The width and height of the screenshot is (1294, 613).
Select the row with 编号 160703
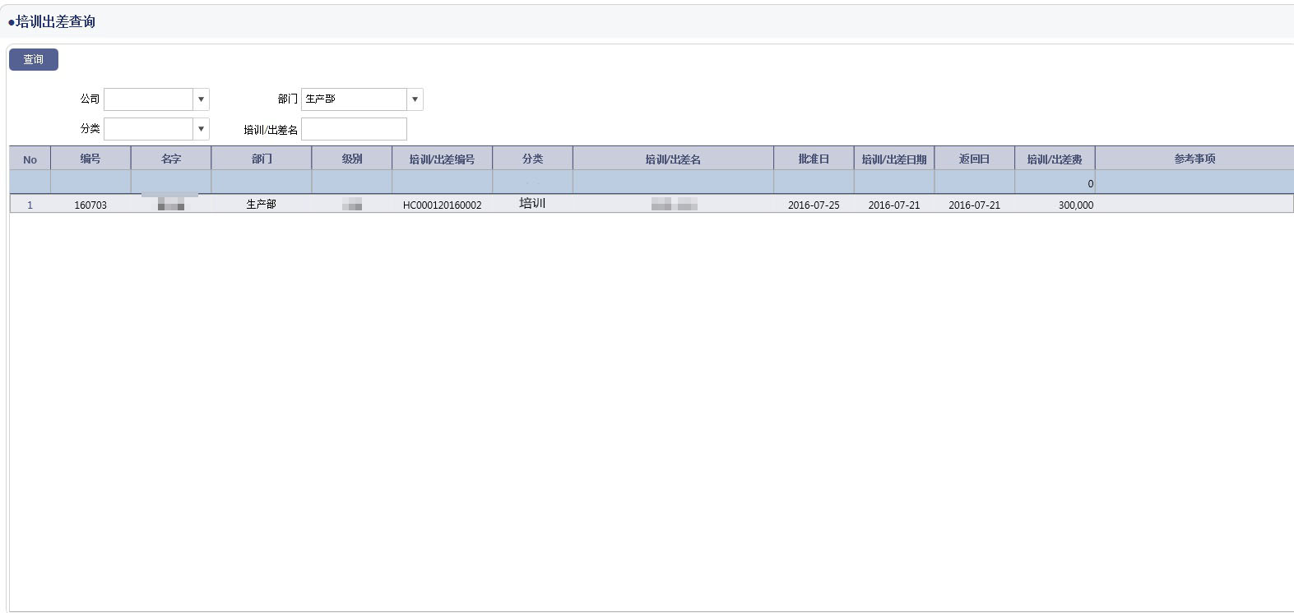click(x=90, y=205)
